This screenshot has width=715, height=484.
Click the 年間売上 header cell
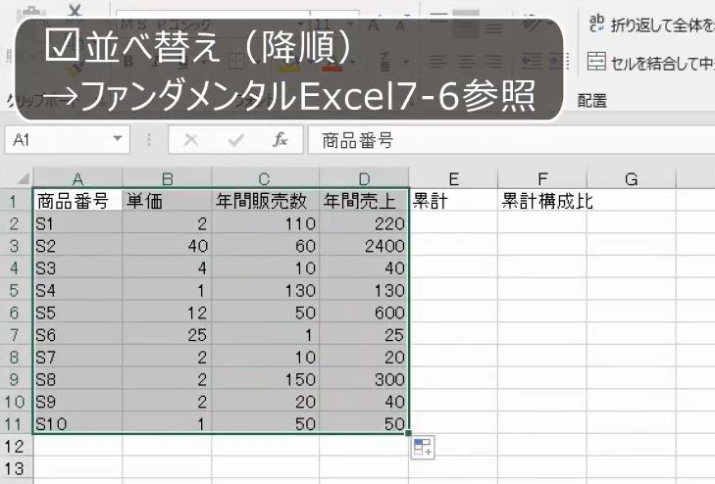tap(364, 200)
